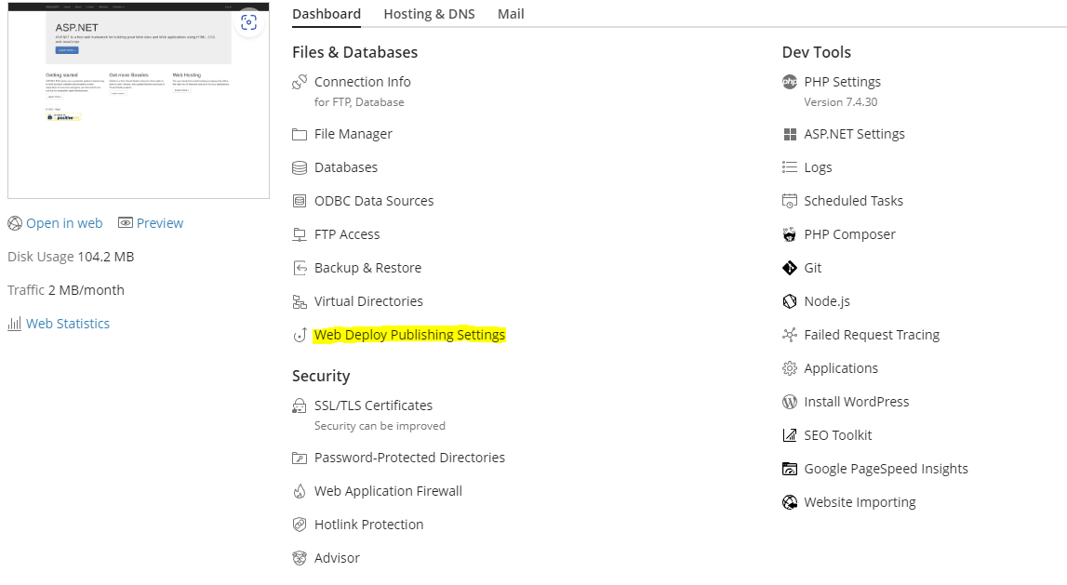Screen dimensions: 1067x585
Task: Click the Failed Request Tracing icon
Action: (x=790, y=335)
